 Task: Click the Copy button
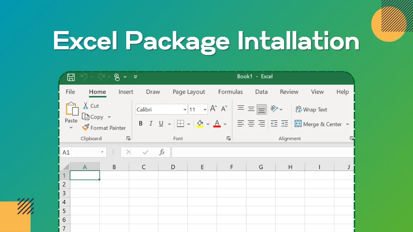(93, 117)
